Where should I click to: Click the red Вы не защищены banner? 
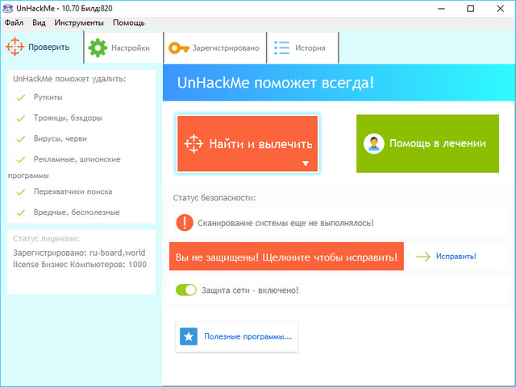point(285,257)
